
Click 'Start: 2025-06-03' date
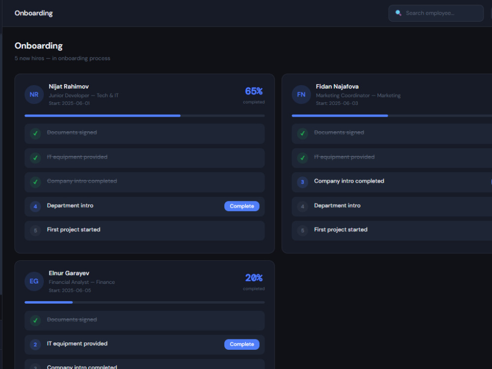(337, 103)
